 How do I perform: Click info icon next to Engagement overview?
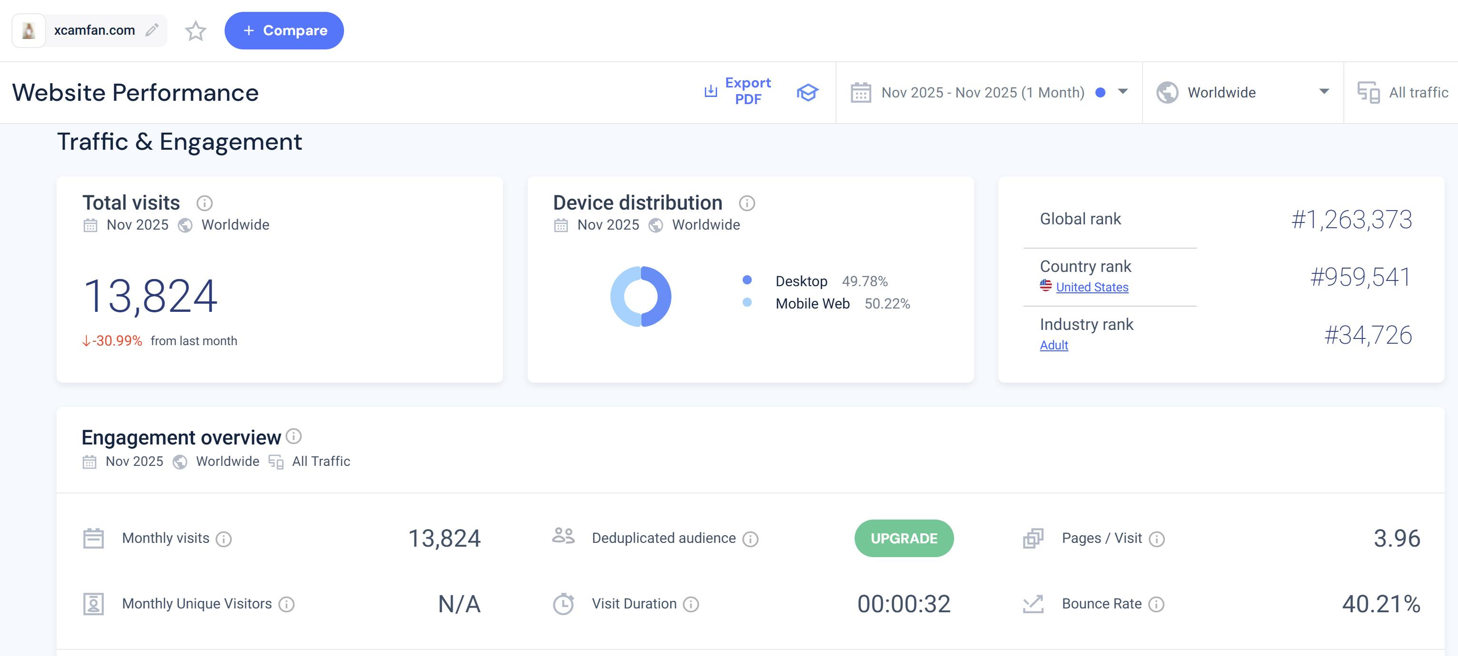point(294,436)
